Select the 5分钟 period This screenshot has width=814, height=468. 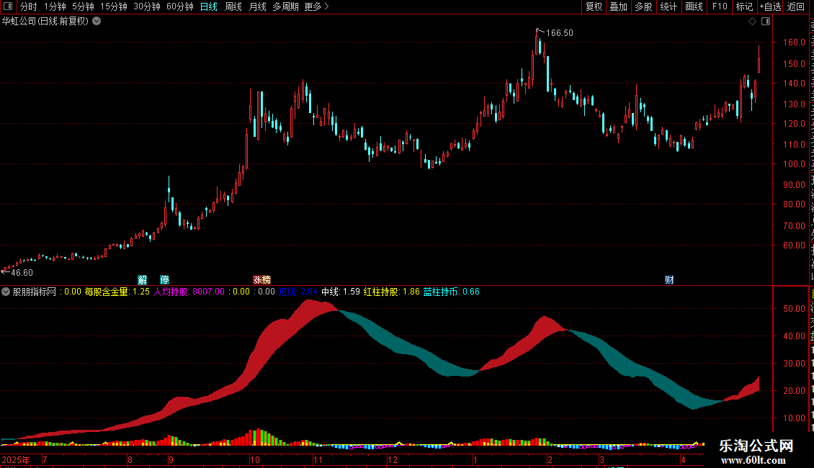83,6
